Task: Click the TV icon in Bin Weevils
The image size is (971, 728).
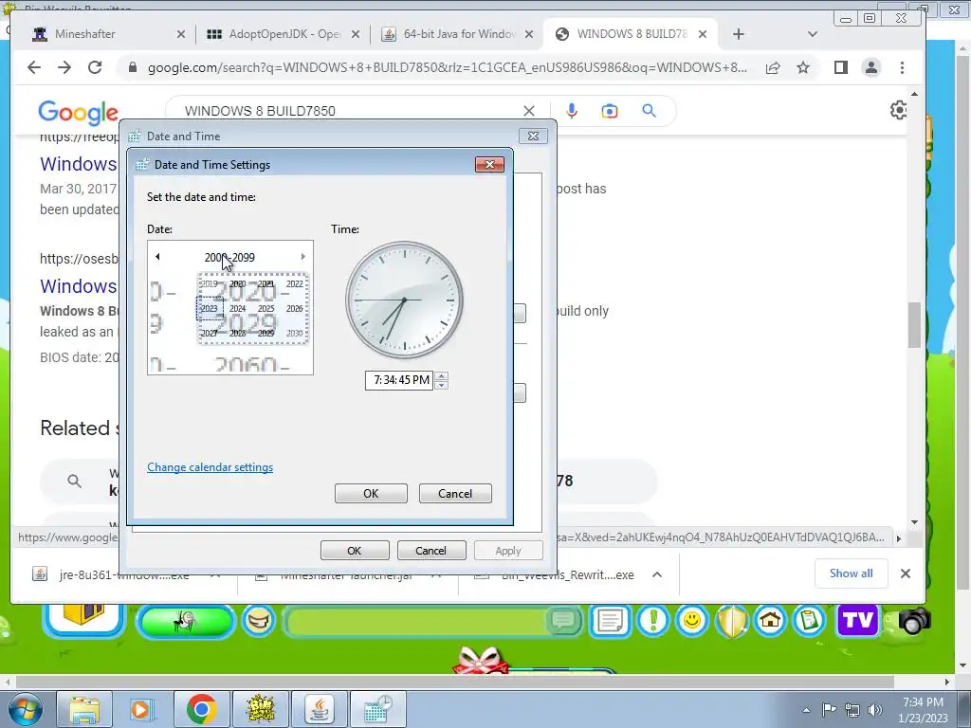Action: pos(857,620)
